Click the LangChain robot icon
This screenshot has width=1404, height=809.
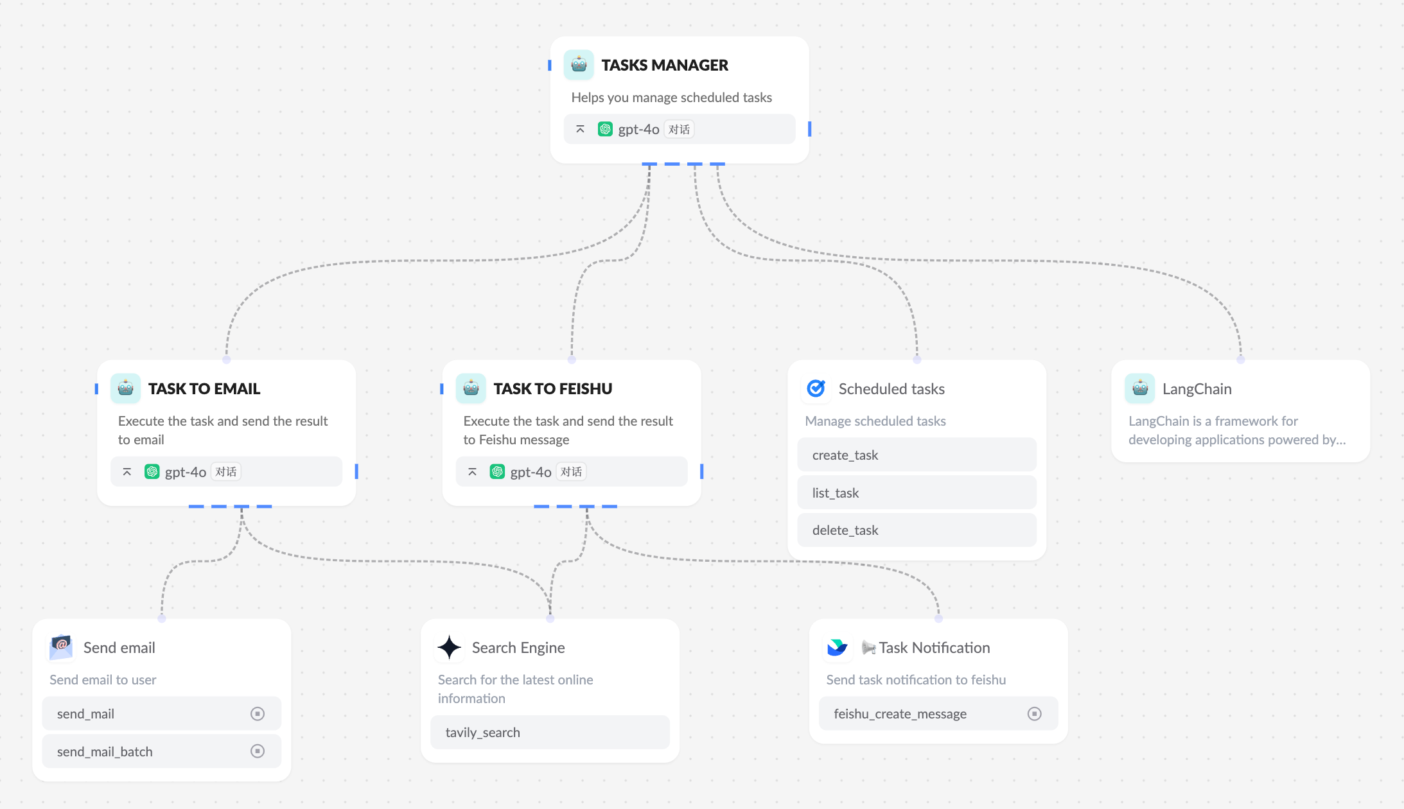pos(1140,388)
